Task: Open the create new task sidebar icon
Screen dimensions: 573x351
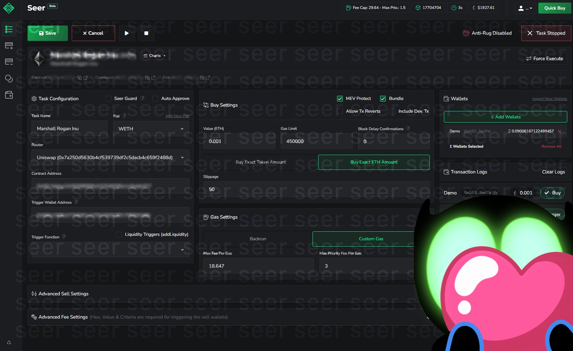Action: pyautogui.click(x=9, y=45)
